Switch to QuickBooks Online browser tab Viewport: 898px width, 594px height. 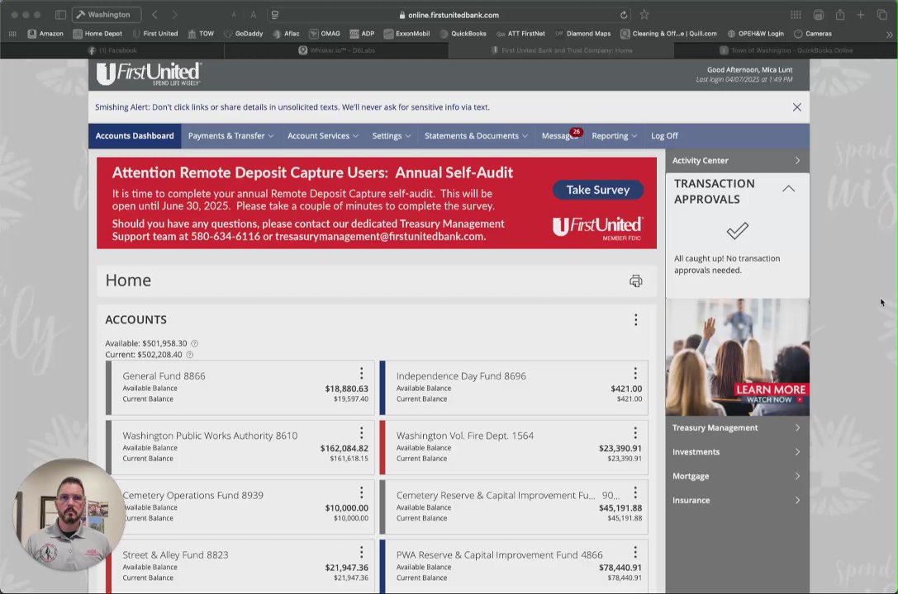coord(786,50)
